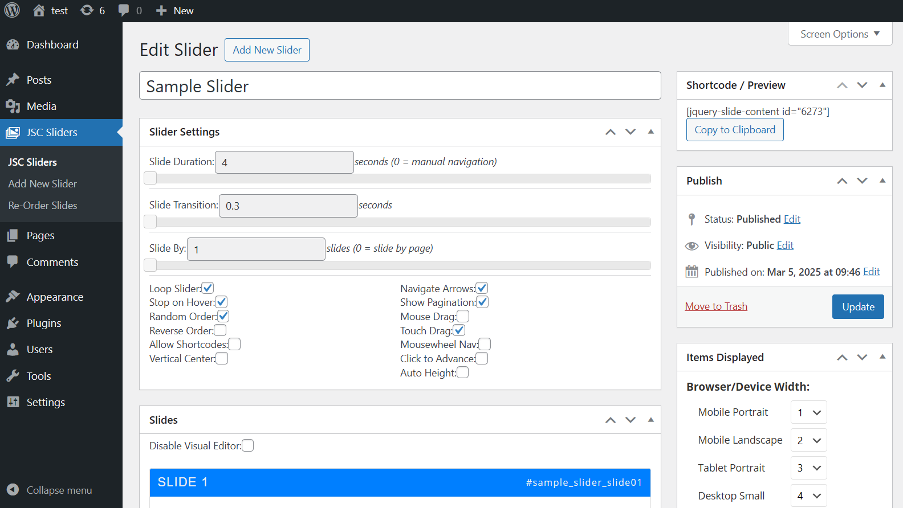Move Slides panel up
This screenshot has width=903, height=508.
coord(611,420)
